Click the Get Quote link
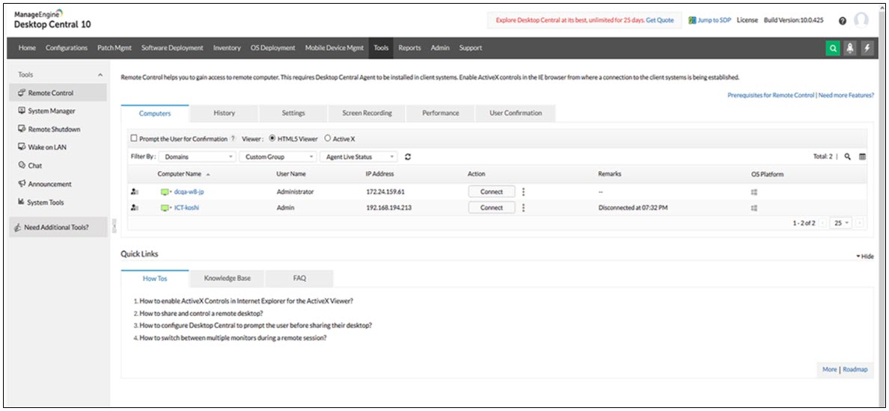The height and width of the screenshot is (411, 889). point(660,20)
